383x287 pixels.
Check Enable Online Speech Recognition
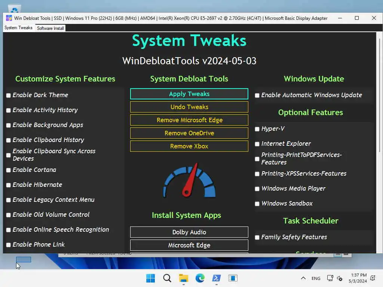point(8,230)
